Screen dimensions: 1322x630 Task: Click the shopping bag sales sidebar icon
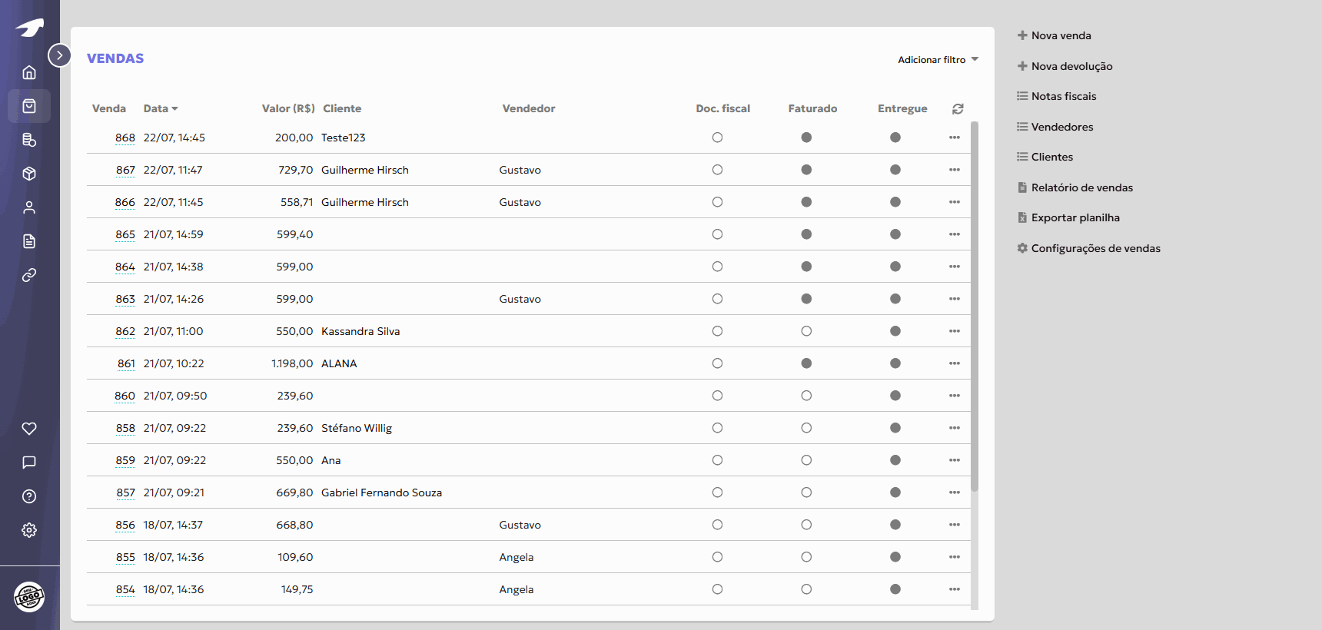(x=29, y=106)
